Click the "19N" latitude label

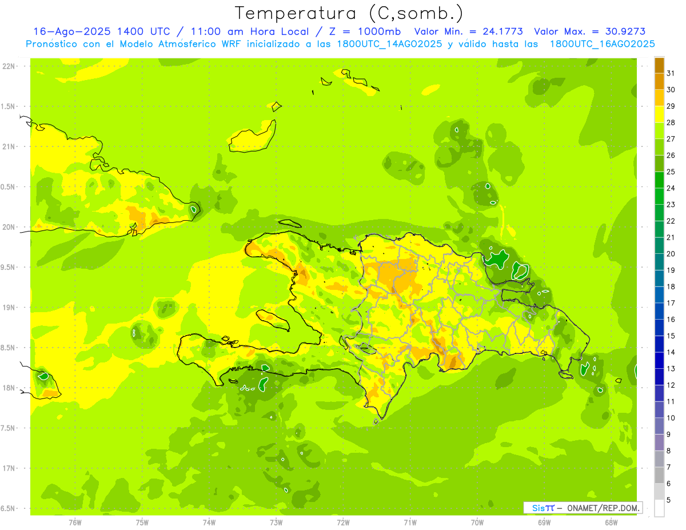8,308
